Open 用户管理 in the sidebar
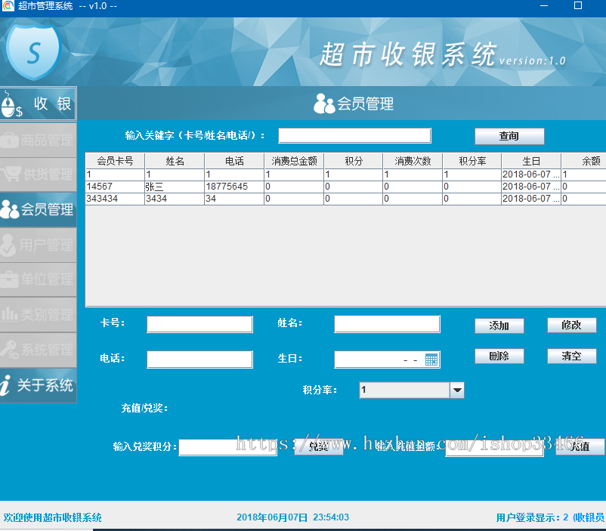The height and width of the screenshot is (531, 606). tap(38, 245)
